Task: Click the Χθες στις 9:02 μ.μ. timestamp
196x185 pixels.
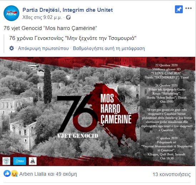Action: coord(42,17)
